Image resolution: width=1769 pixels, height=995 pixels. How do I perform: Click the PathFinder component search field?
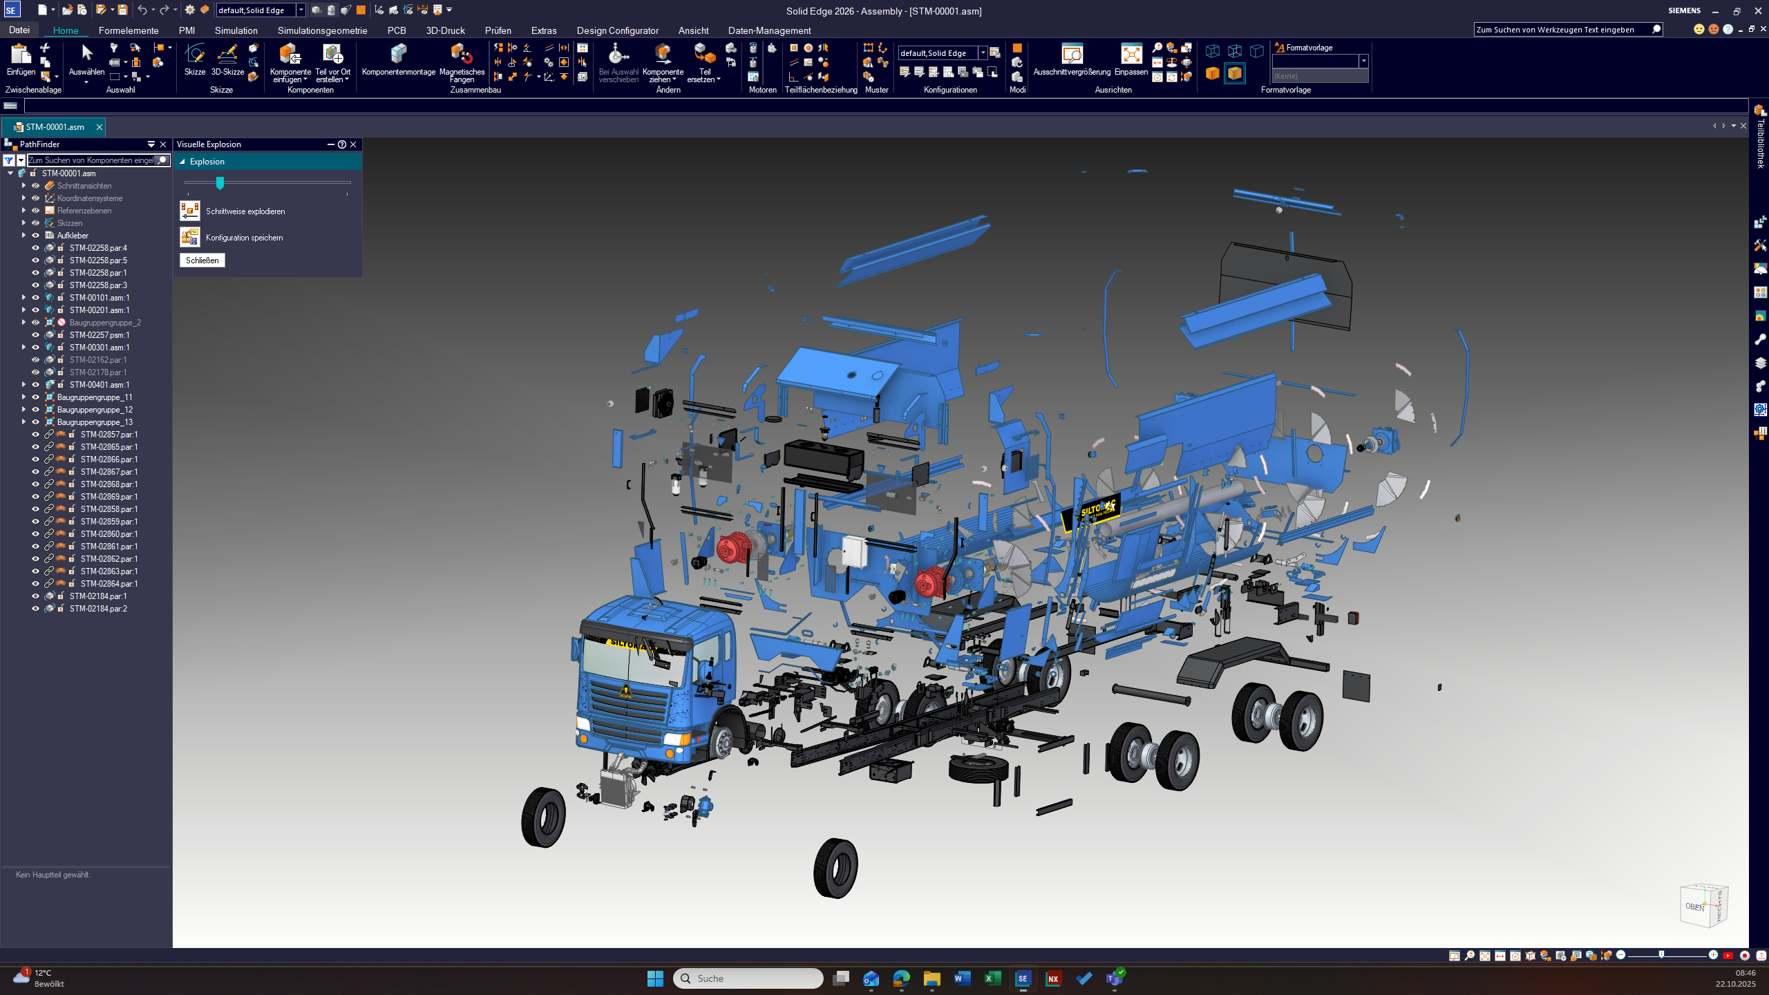(91, 160)
